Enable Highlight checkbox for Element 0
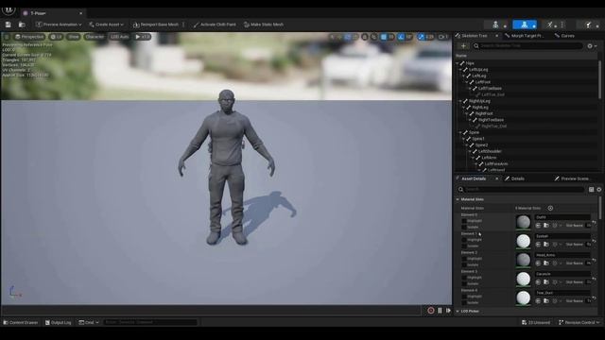605x340 pixels. pyautogui.click(x=464, y=221)
